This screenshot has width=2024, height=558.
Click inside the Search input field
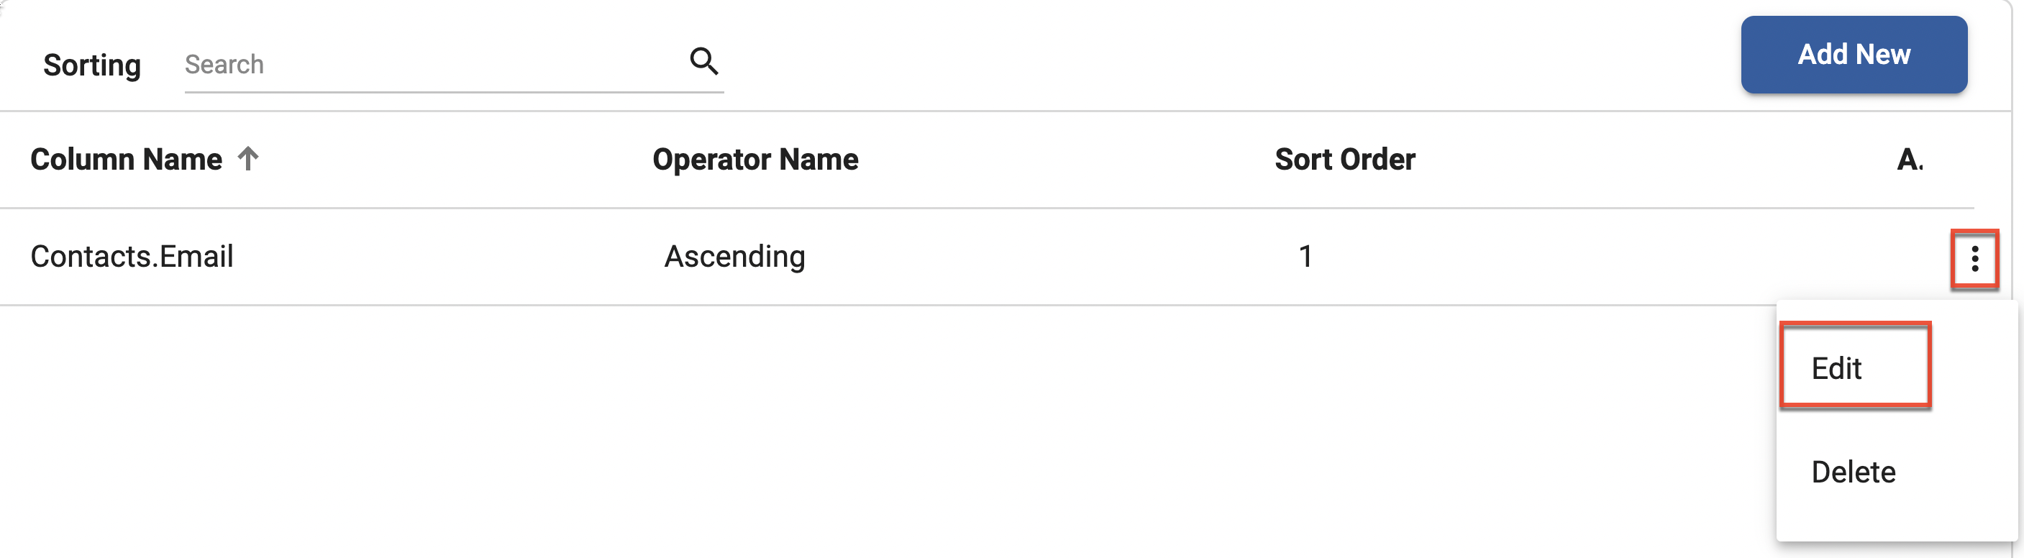(x=393, y=65)
